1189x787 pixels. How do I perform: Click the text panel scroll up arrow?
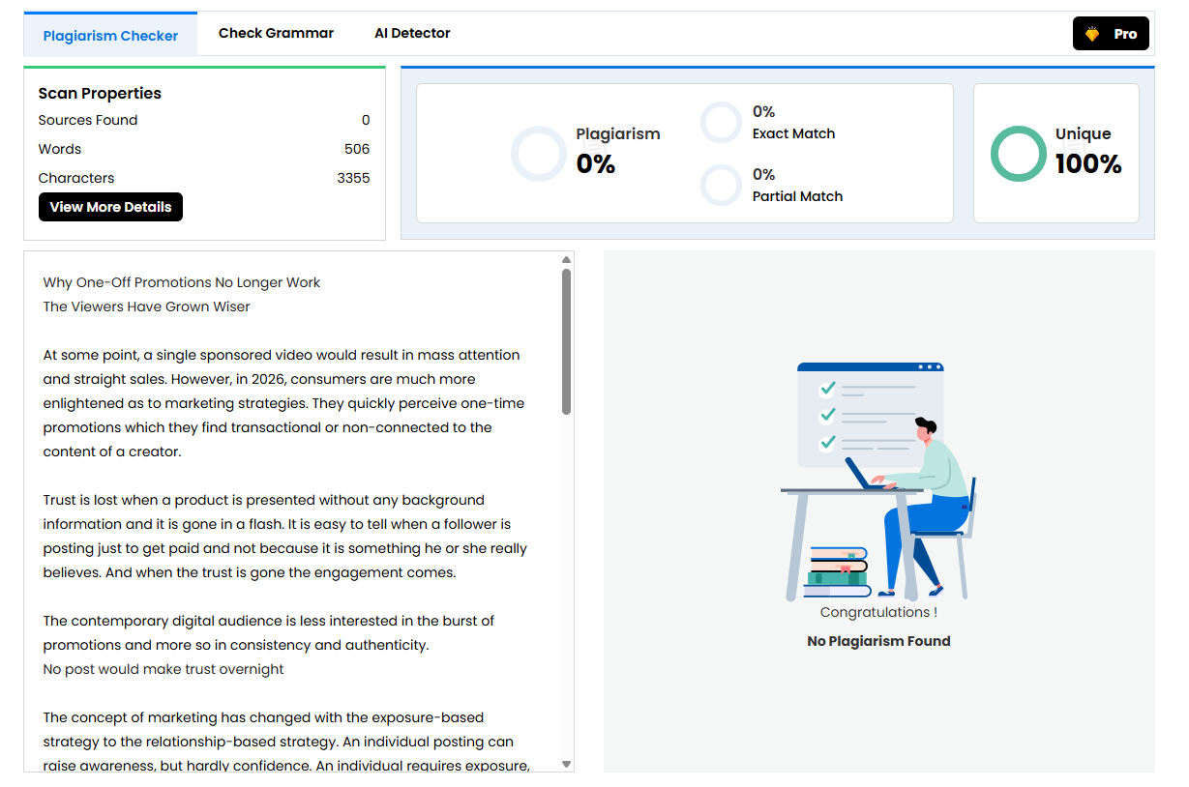click(566, 259)
